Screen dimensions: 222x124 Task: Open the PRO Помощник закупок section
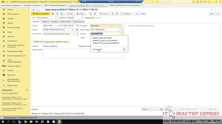pos(14,66)
